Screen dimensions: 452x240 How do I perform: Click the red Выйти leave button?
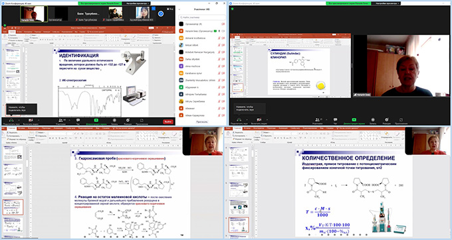click(x=168, y=121)
